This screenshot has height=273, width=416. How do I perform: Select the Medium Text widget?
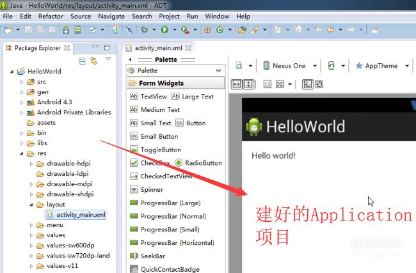point(155,110)
